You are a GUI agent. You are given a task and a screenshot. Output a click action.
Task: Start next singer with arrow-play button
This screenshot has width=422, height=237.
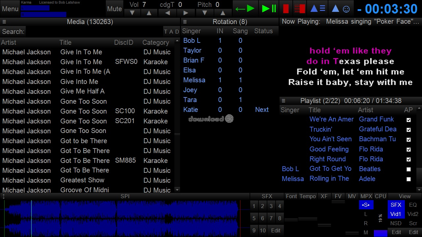point(245,9)
